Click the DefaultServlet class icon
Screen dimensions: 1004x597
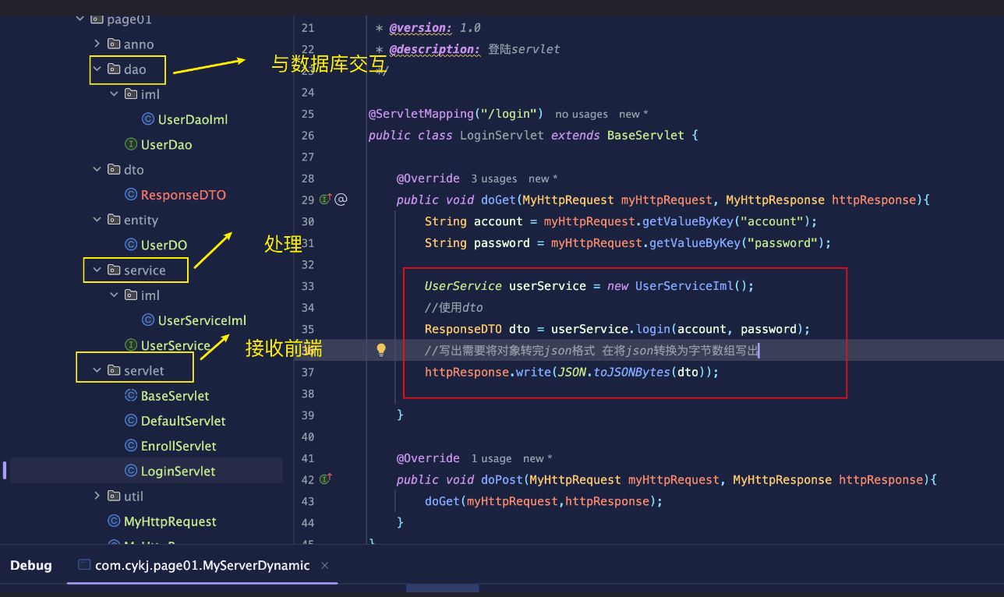[131, 420]
